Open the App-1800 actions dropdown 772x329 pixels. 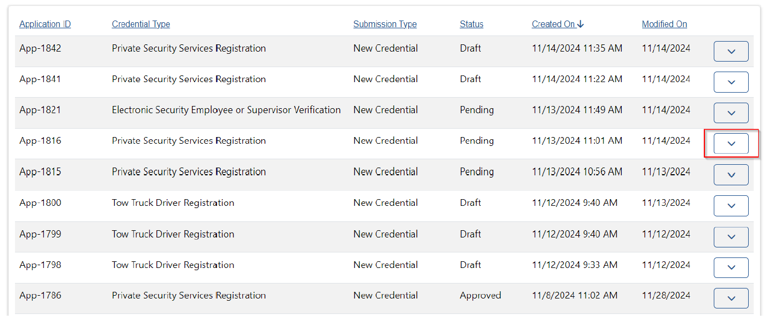730,206
